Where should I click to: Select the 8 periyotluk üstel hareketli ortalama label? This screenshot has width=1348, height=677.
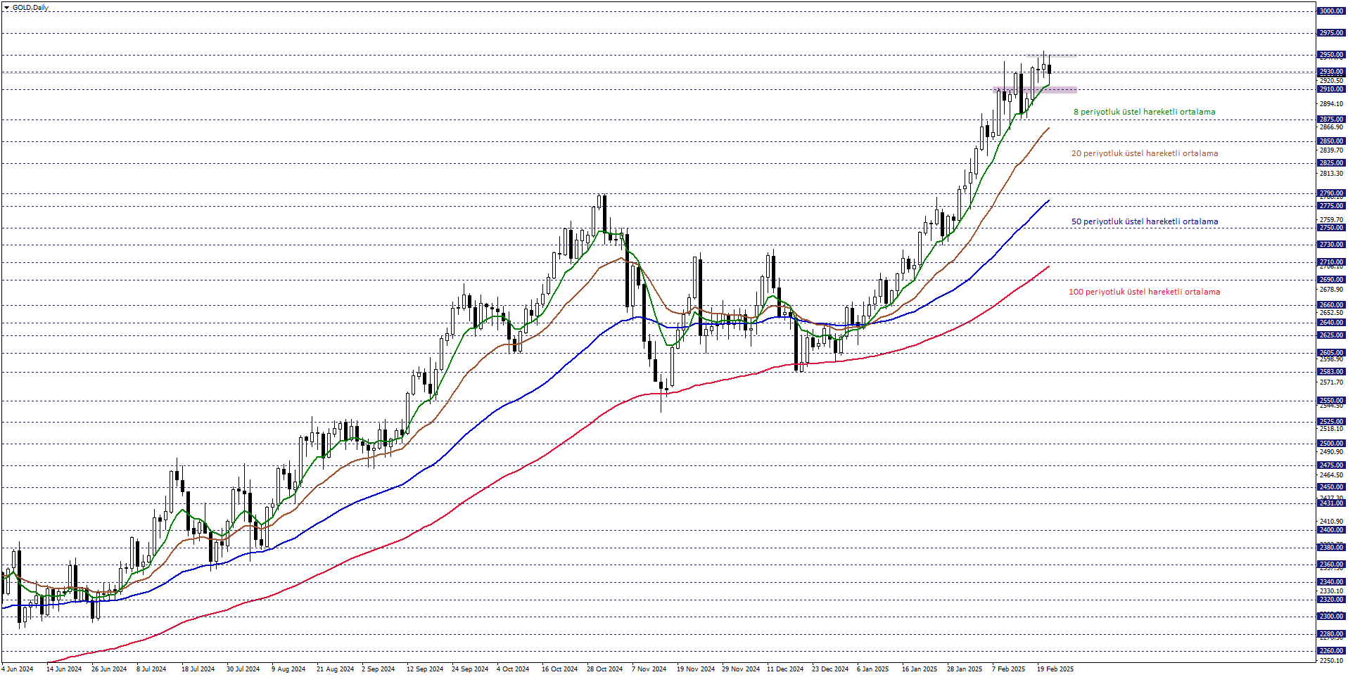click(x=1144, y=112)
